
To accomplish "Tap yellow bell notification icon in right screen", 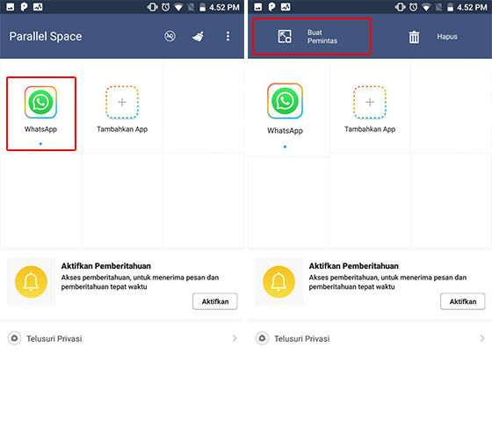I will click(279, 282).
